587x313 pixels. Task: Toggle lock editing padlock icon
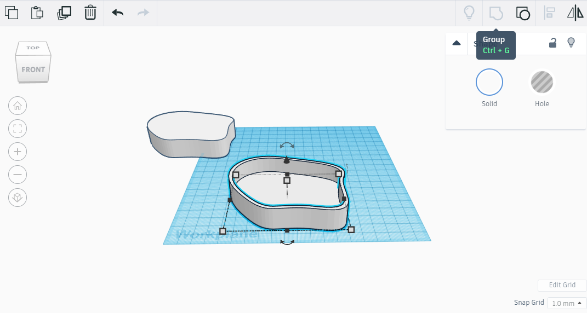[552, 43]
